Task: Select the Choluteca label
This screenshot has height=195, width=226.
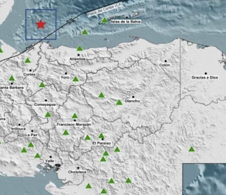Action: point(77,172)
